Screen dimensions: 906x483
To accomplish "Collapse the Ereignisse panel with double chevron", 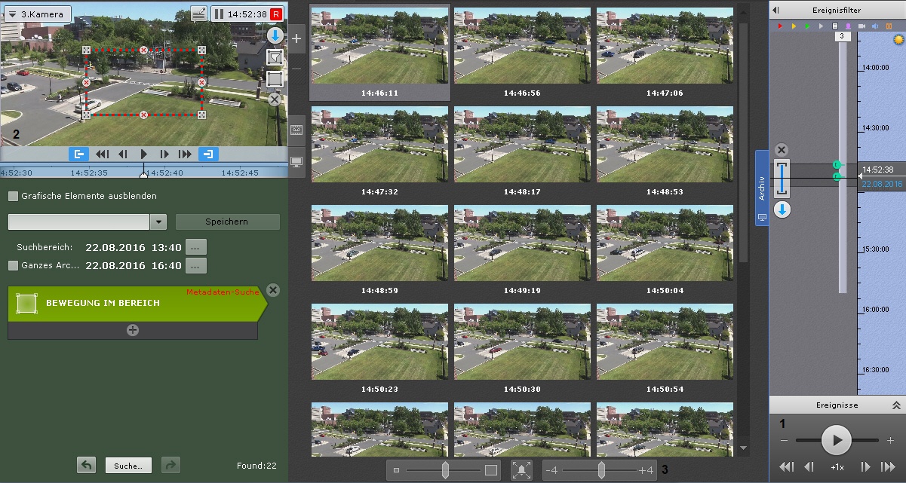I will pos(896,405).
